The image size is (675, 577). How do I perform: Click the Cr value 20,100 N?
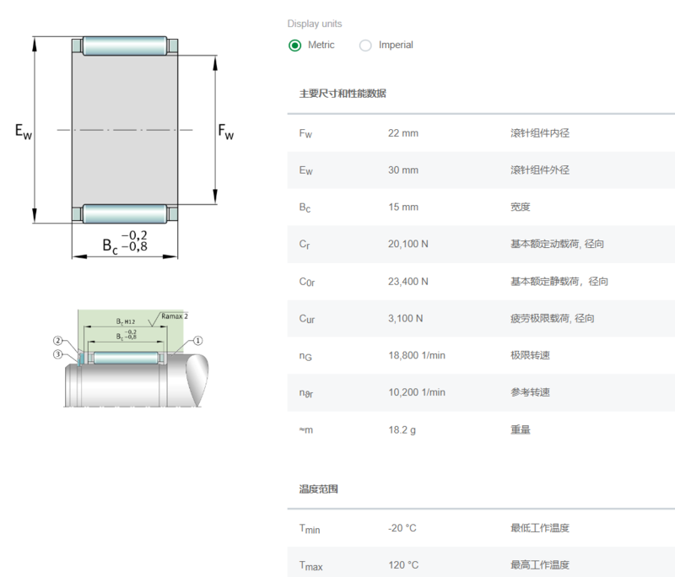408,244
